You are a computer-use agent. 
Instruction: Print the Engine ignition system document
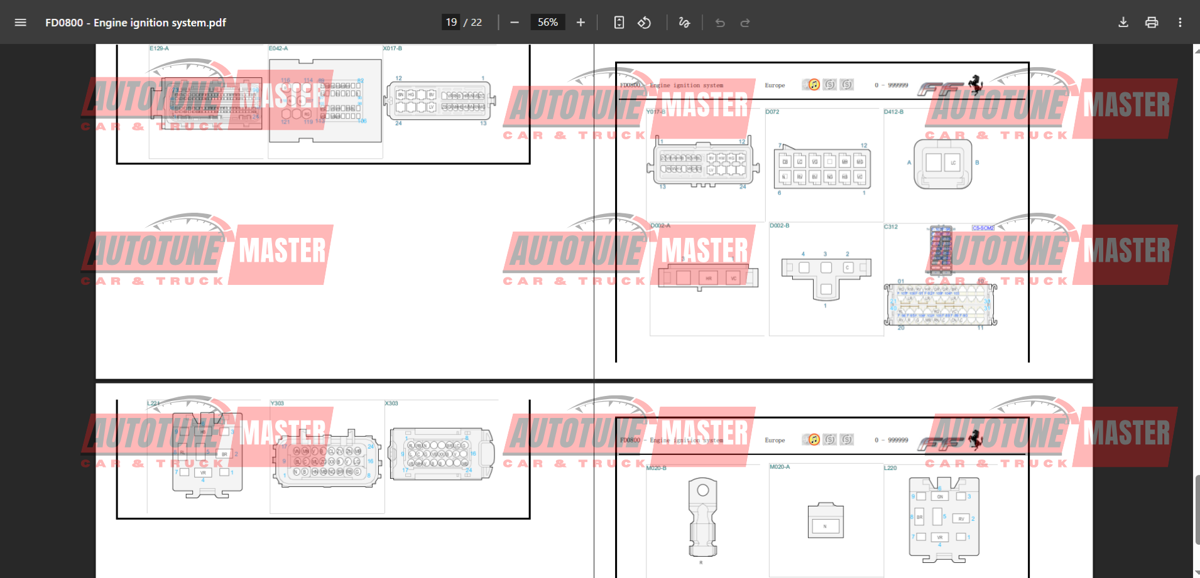click(x=1152, y=23)
